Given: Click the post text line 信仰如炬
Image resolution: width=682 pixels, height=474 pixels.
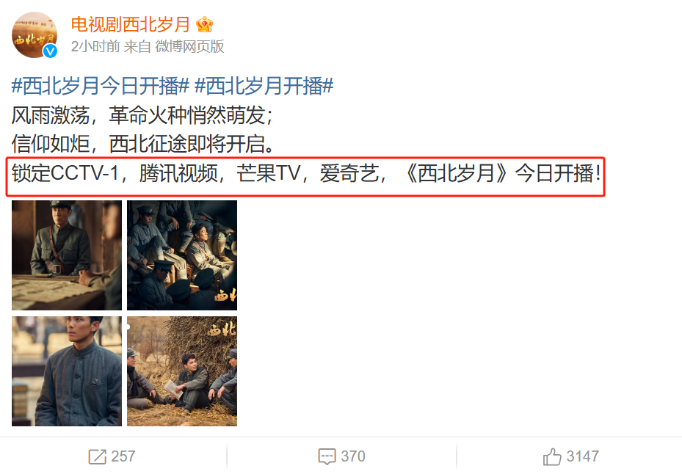Looking at the screenshot, I should point(142,144).
